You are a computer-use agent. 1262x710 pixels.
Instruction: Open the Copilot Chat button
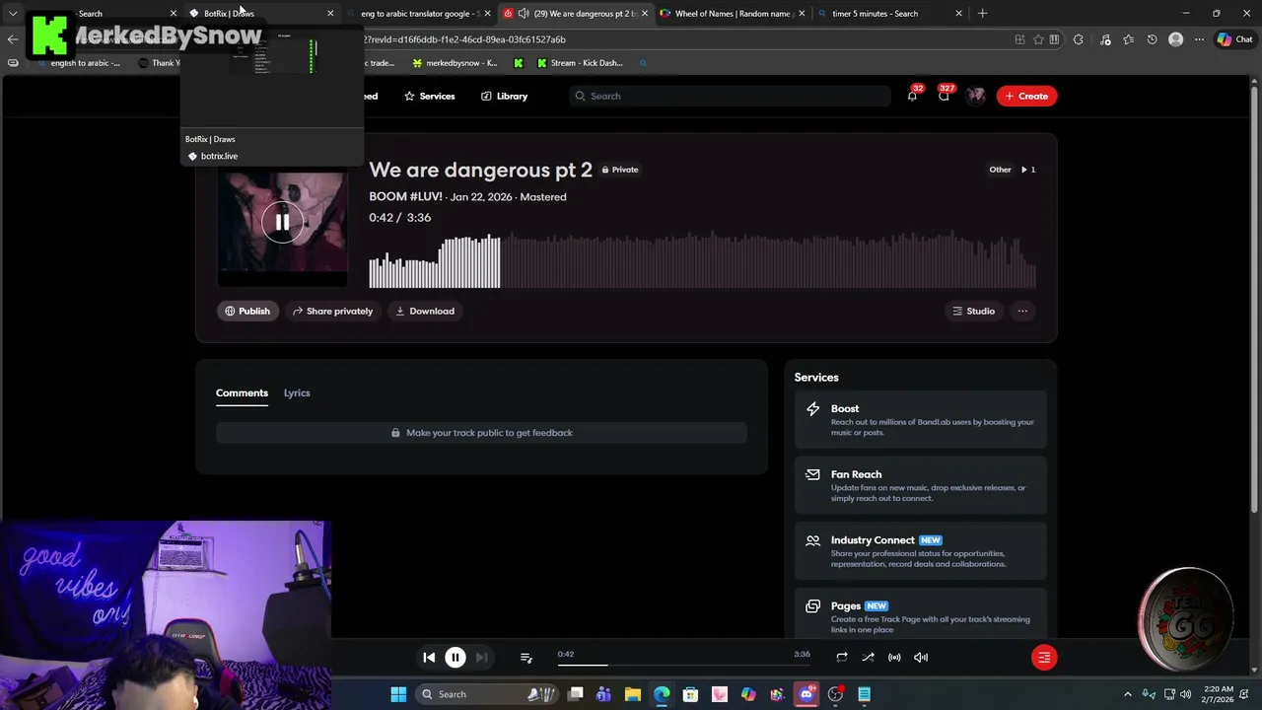click(1235, 39)
